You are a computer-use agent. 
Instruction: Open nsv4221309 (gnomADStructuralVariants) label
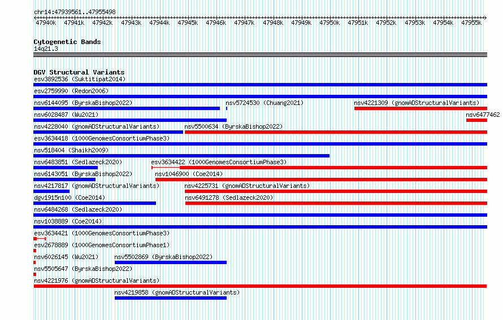coord(417,103)
